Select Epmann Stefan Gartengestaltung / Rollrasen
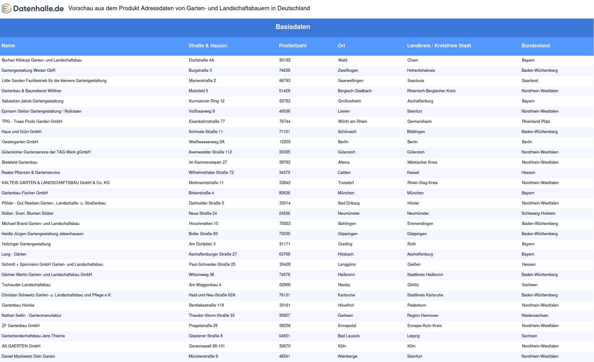The height and width of the screenshot is (362, 594). click(41, 111)
